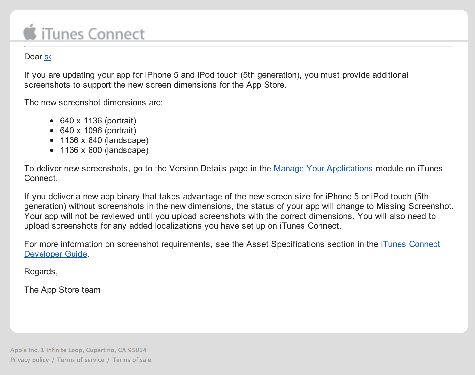Click the sentence starting 'To deliver new screenshots'
The height and width of the screenshot is (375, 475).
(x=233, y=173)
